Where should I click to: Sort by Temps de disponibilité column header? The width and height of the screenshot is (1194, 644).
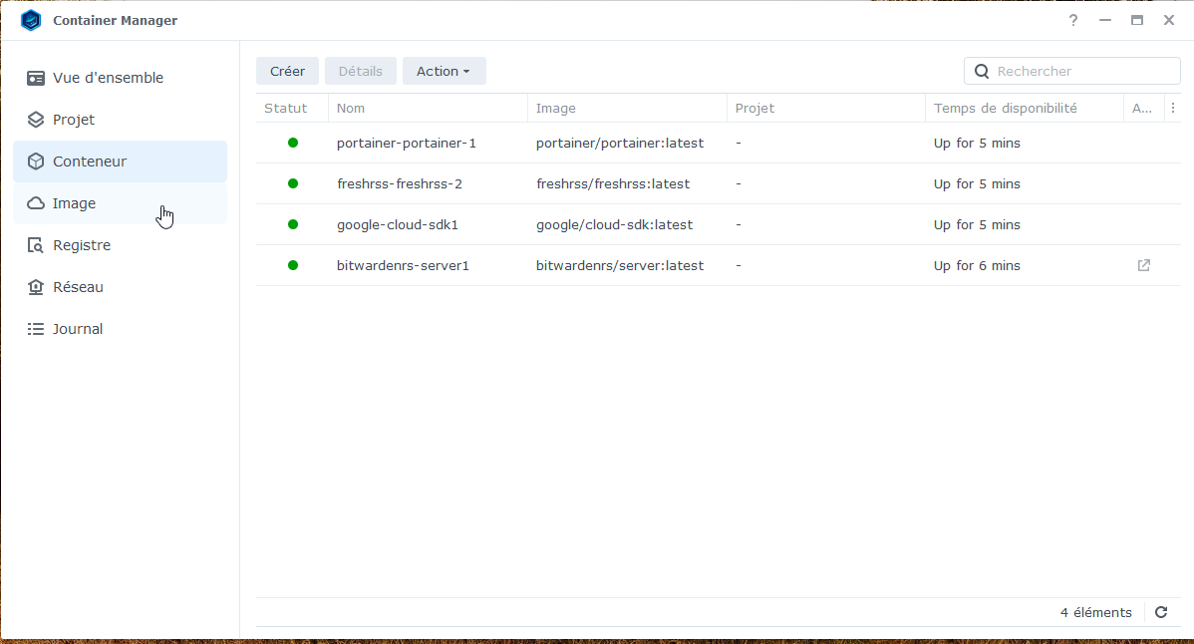[x=1025, y=108]
